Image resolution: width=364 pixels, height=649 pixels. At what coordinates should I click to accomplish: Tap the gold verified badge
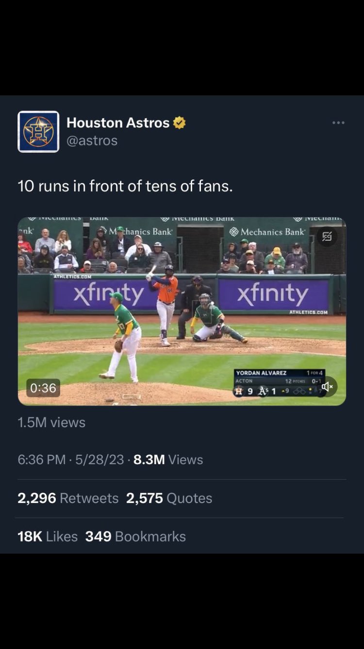180,123
